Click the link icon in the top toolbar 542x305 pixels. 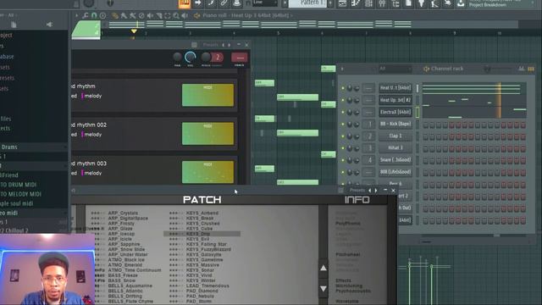pyautogui.click(x=224, y=3)
